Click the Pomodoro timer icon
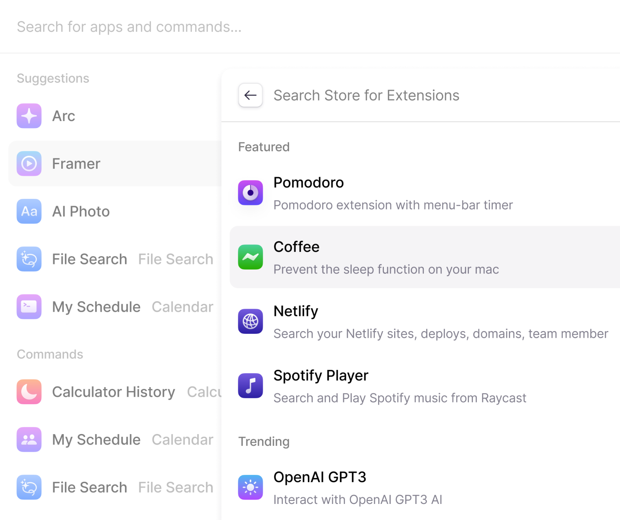620x520 pixels. pos(251,193)
